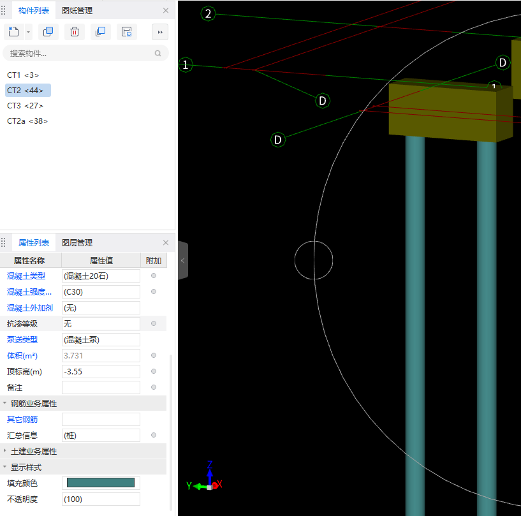Open the new component dropdown arrow

(28, 33)
